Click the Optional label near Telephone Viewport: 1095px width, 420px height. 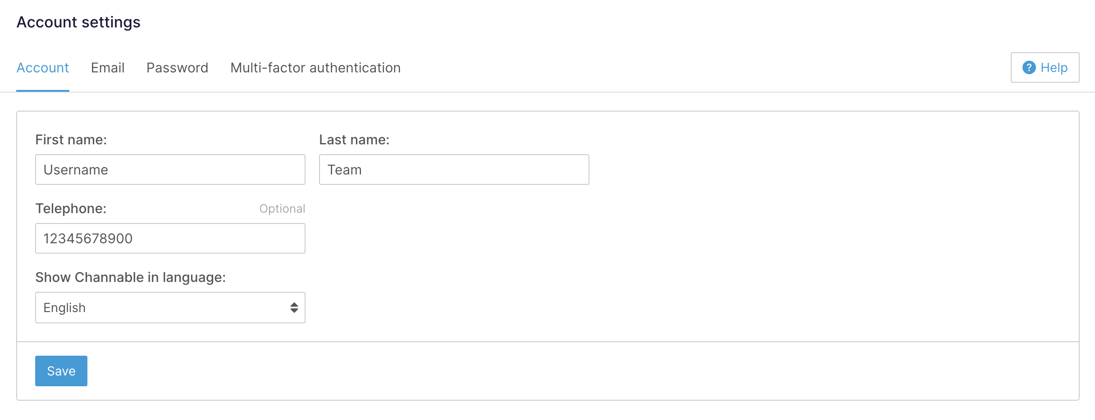282,208
